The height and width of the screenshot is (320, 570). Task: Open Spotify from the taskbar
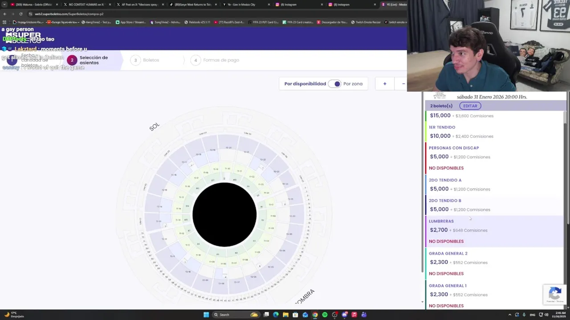click(x=325, y=315)
